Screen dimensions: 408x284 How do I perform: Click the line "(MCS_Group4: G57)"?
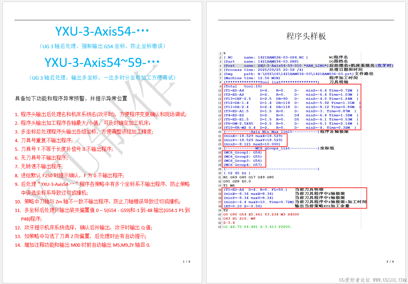coord(243,165)
